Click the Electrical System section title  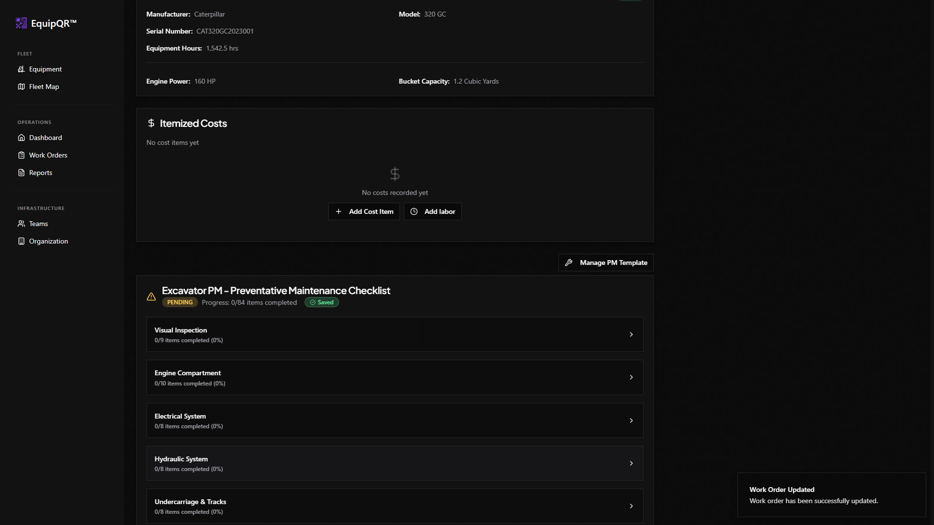click(180, 416)
